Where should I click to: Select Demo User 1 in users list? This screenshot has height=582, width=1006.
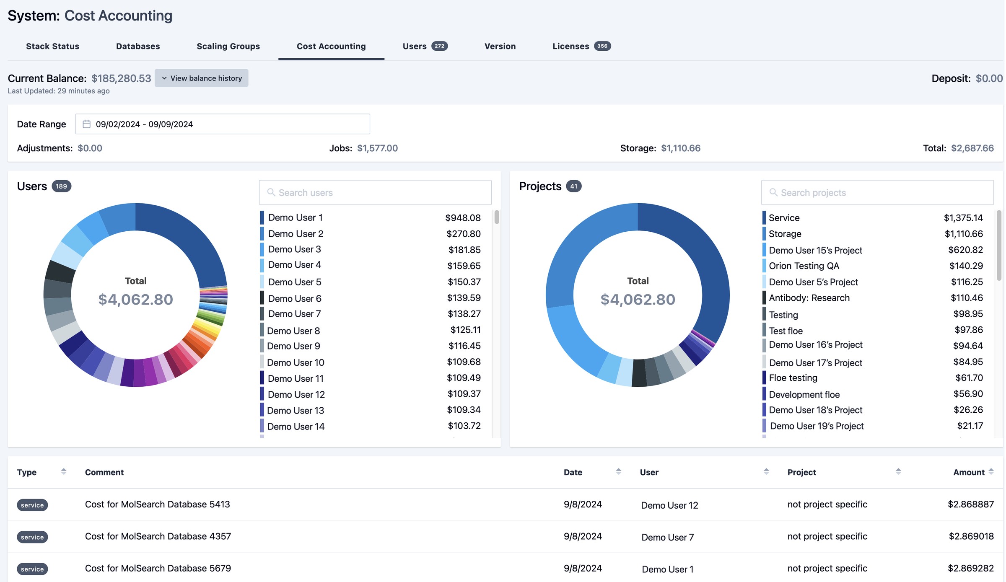[x=295, y=217]
